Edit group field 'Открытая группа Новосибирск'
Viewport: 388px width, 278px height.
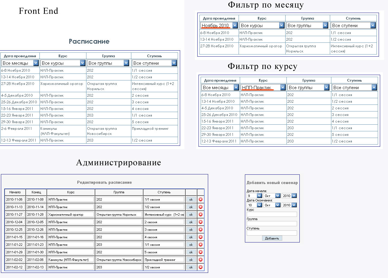[119, 260]
